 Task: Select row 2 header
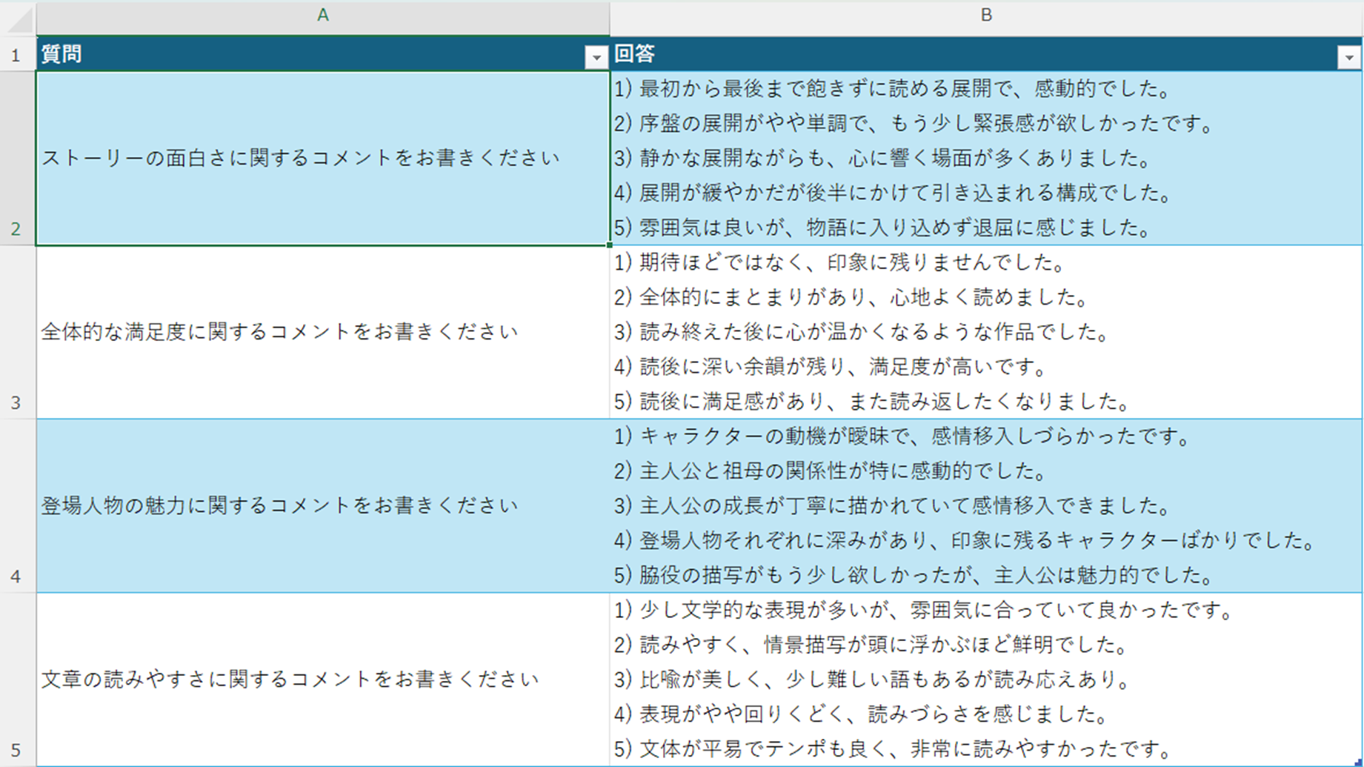(x=16, y=158)
